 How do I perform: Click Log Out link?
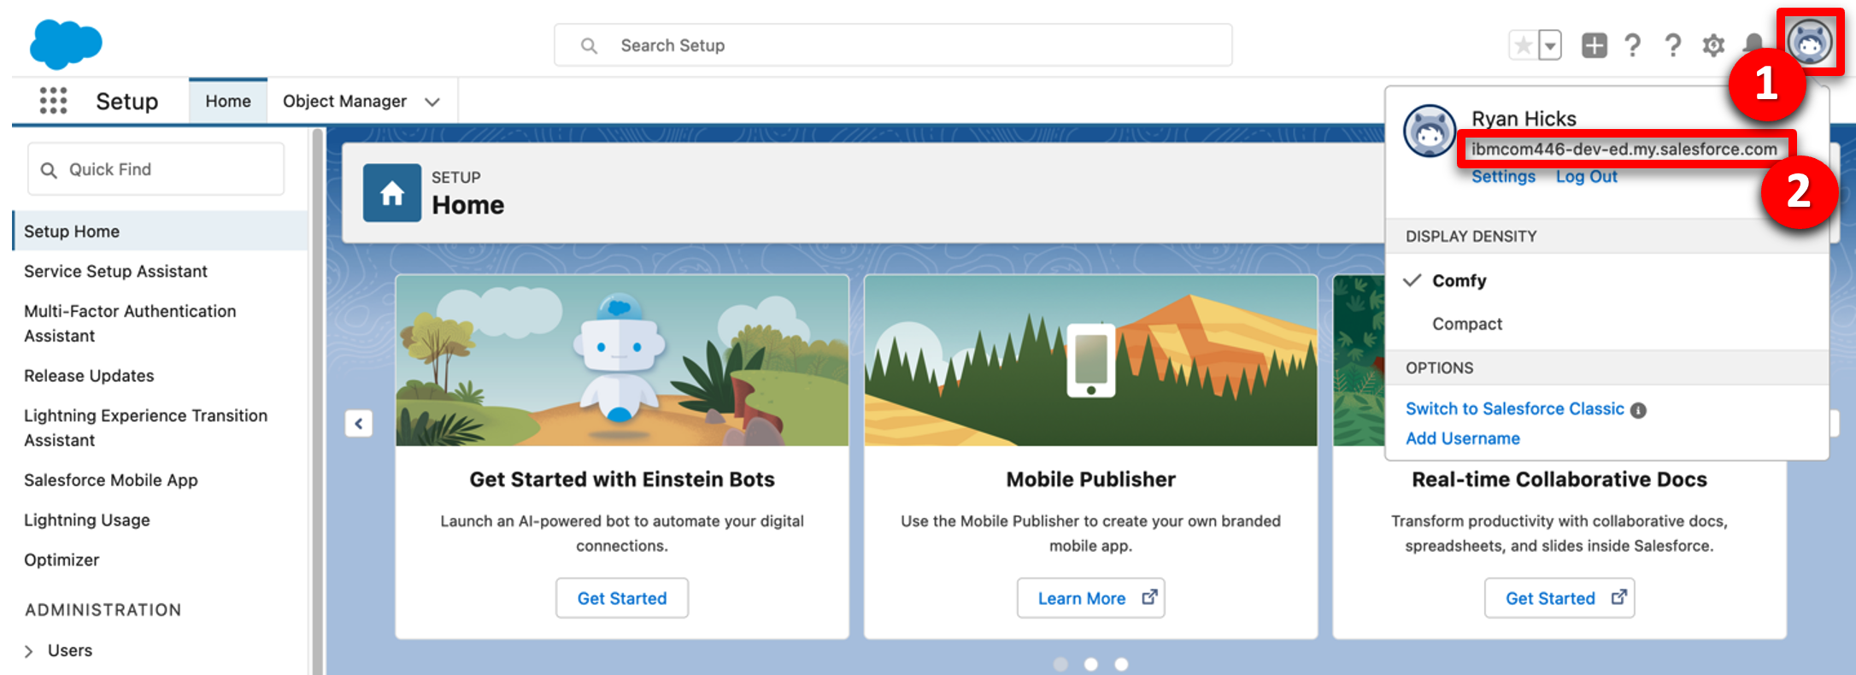pyautogui.click(x=1586, y=176)
